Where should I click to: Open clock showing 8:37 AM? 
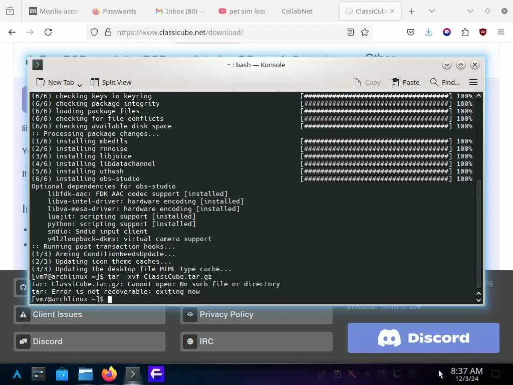coord(466,374)
